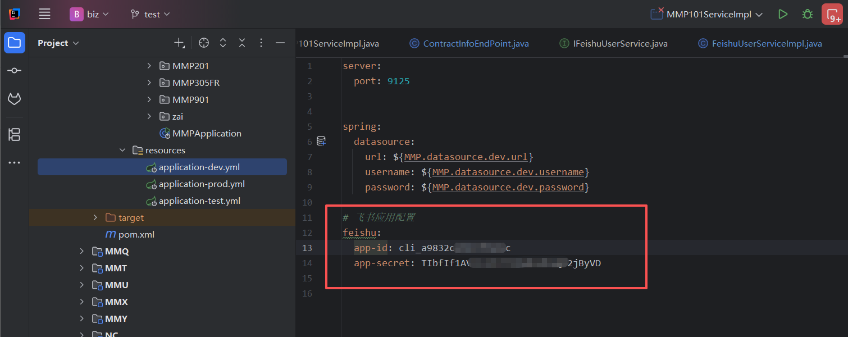Open the test branch dropdown
The image size is (848, 337).
150,14
